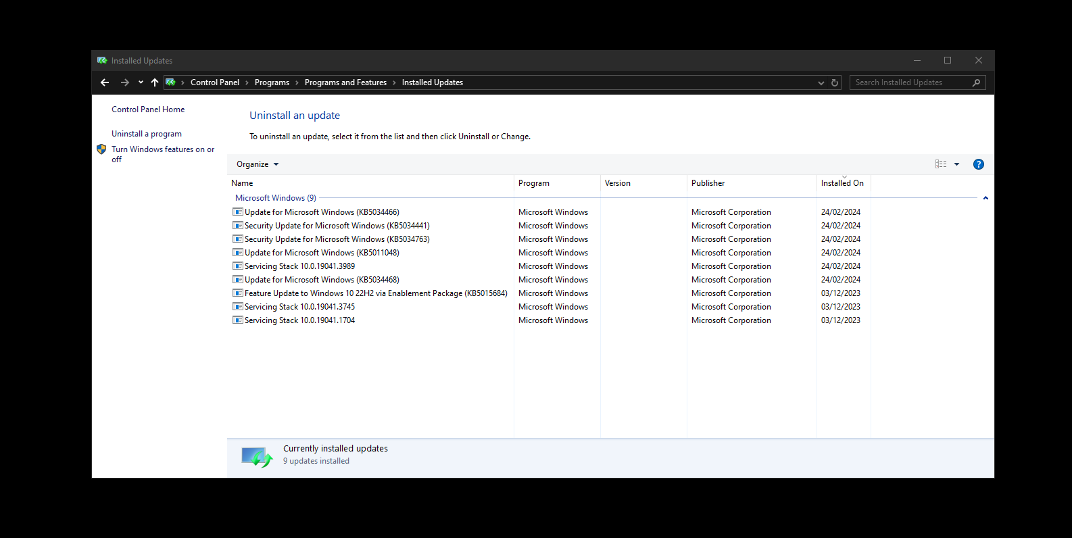Expand chevron after Programs and Features breadcrumb

click(x=394, y=82)
